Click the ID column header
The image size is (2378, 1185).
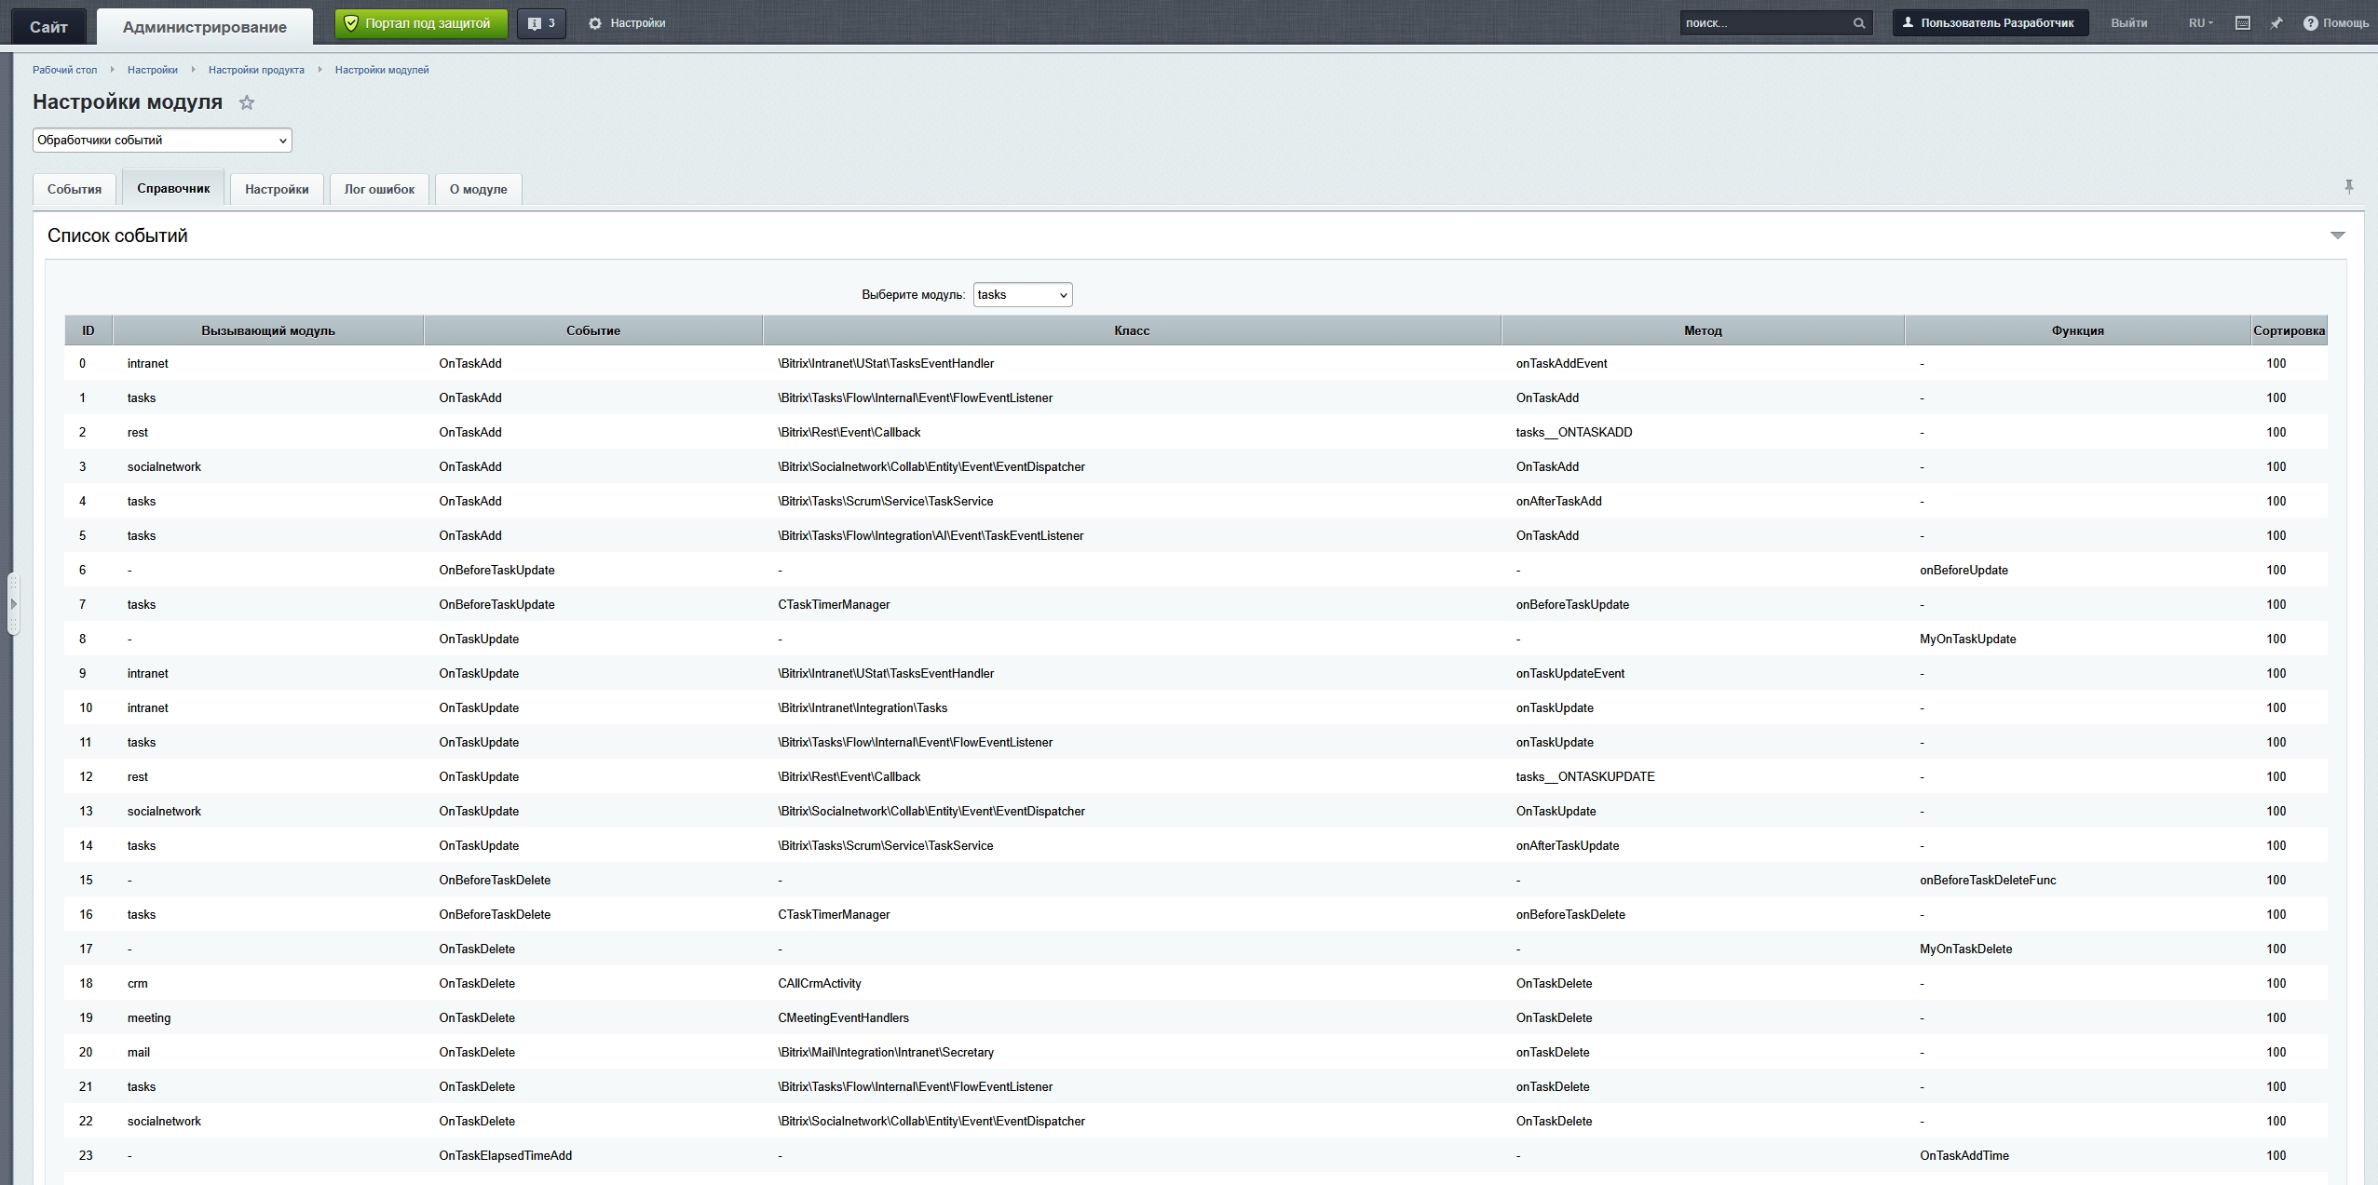[88, 330]
